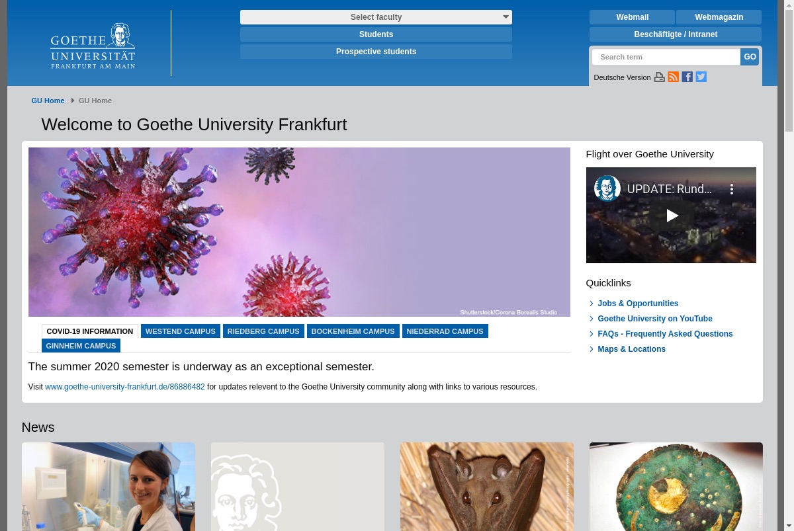Open FAQs - Frequently Asked Questions link
This screenshot has width=794, height=531.
pos(665,334)
